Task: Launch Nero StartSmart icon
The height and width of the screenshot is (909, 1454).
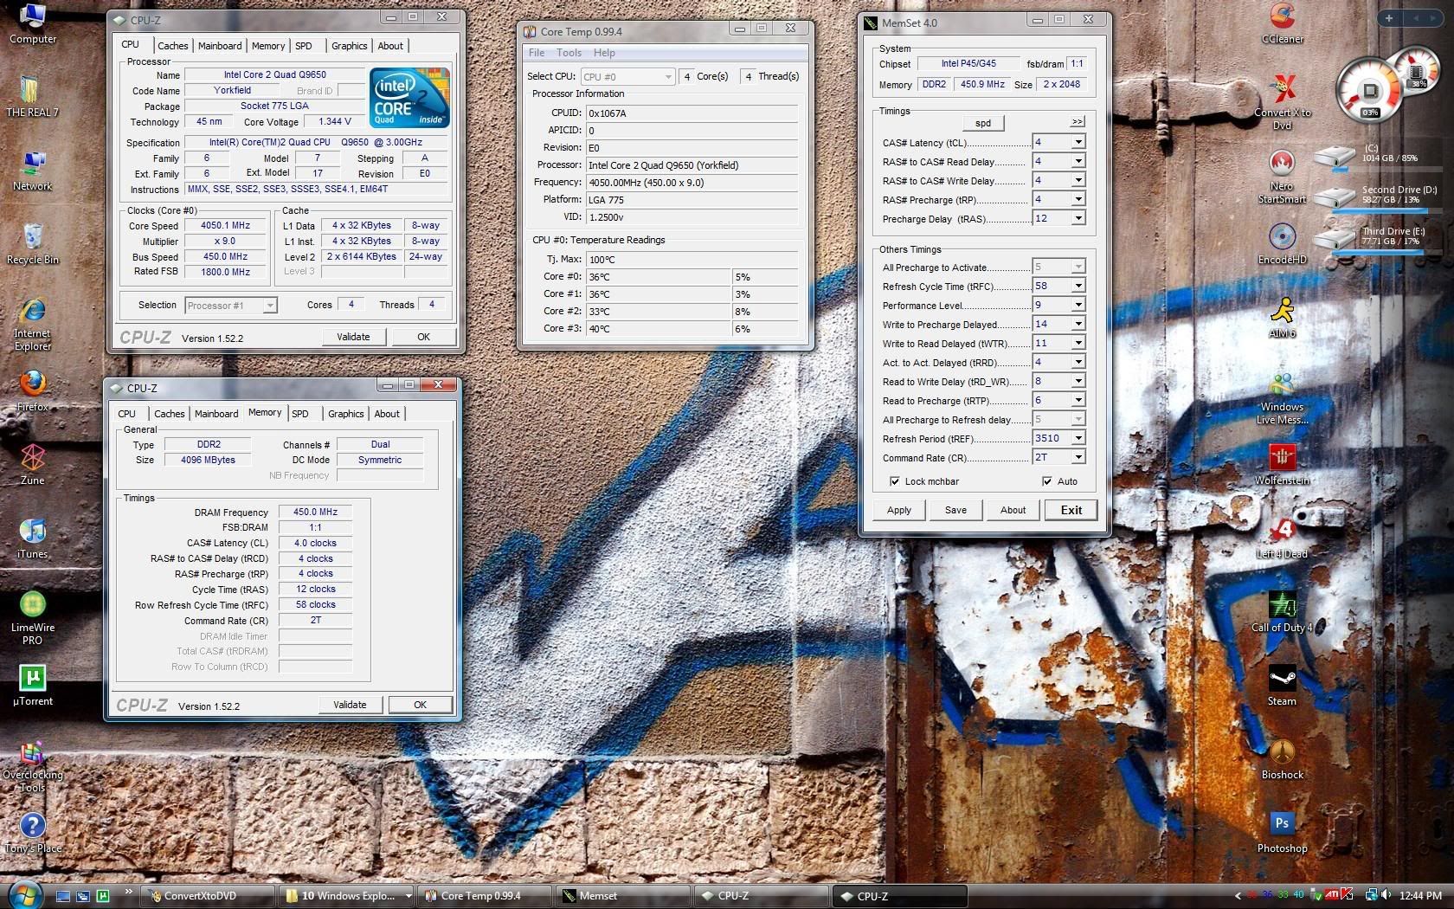Action: [1282, 177]
